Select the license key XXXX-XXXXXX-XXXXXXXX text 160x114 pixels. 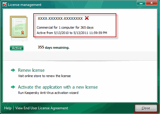(x=60, y=19)
